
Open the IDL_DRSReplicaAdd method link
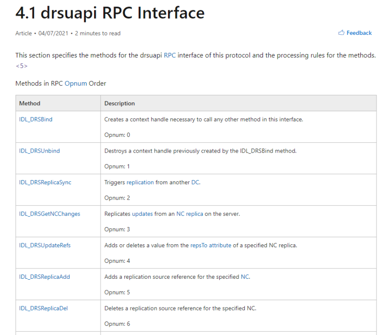tap(44, 277)
